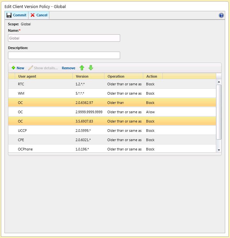
Task: Select the OCPhone 1.0.196.* row
Action: click(112, 149)
